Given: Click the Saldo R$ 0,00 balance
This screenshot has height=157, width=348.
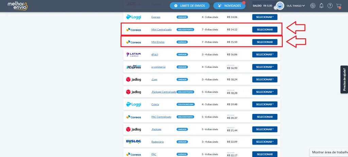Looking at the screenshot, I should 262,6.
